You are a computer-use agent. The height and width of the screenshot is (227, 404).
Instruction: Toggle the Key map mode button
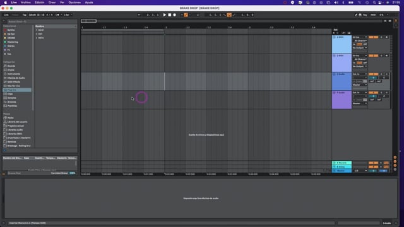pos(365,15)
